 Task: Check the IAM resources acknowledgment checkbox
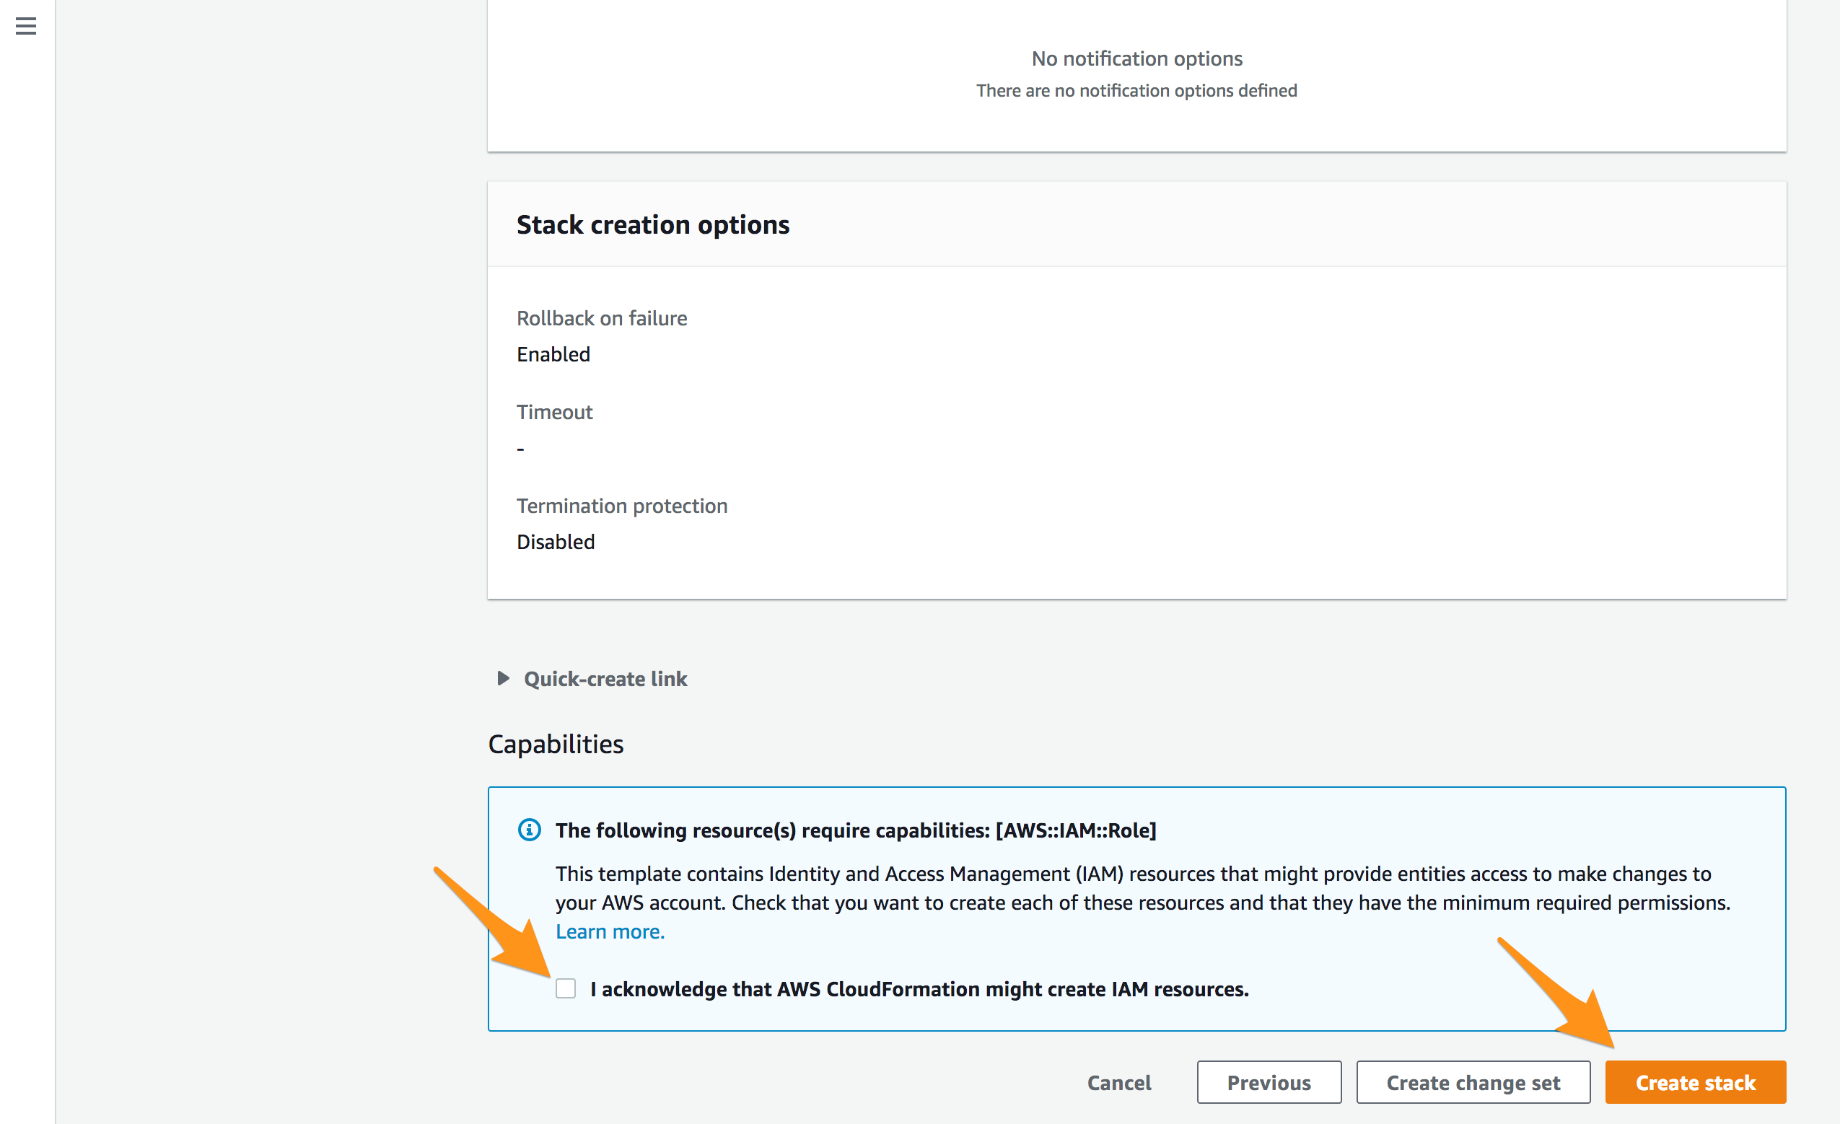pyautogui.click(x=565, y=988)
